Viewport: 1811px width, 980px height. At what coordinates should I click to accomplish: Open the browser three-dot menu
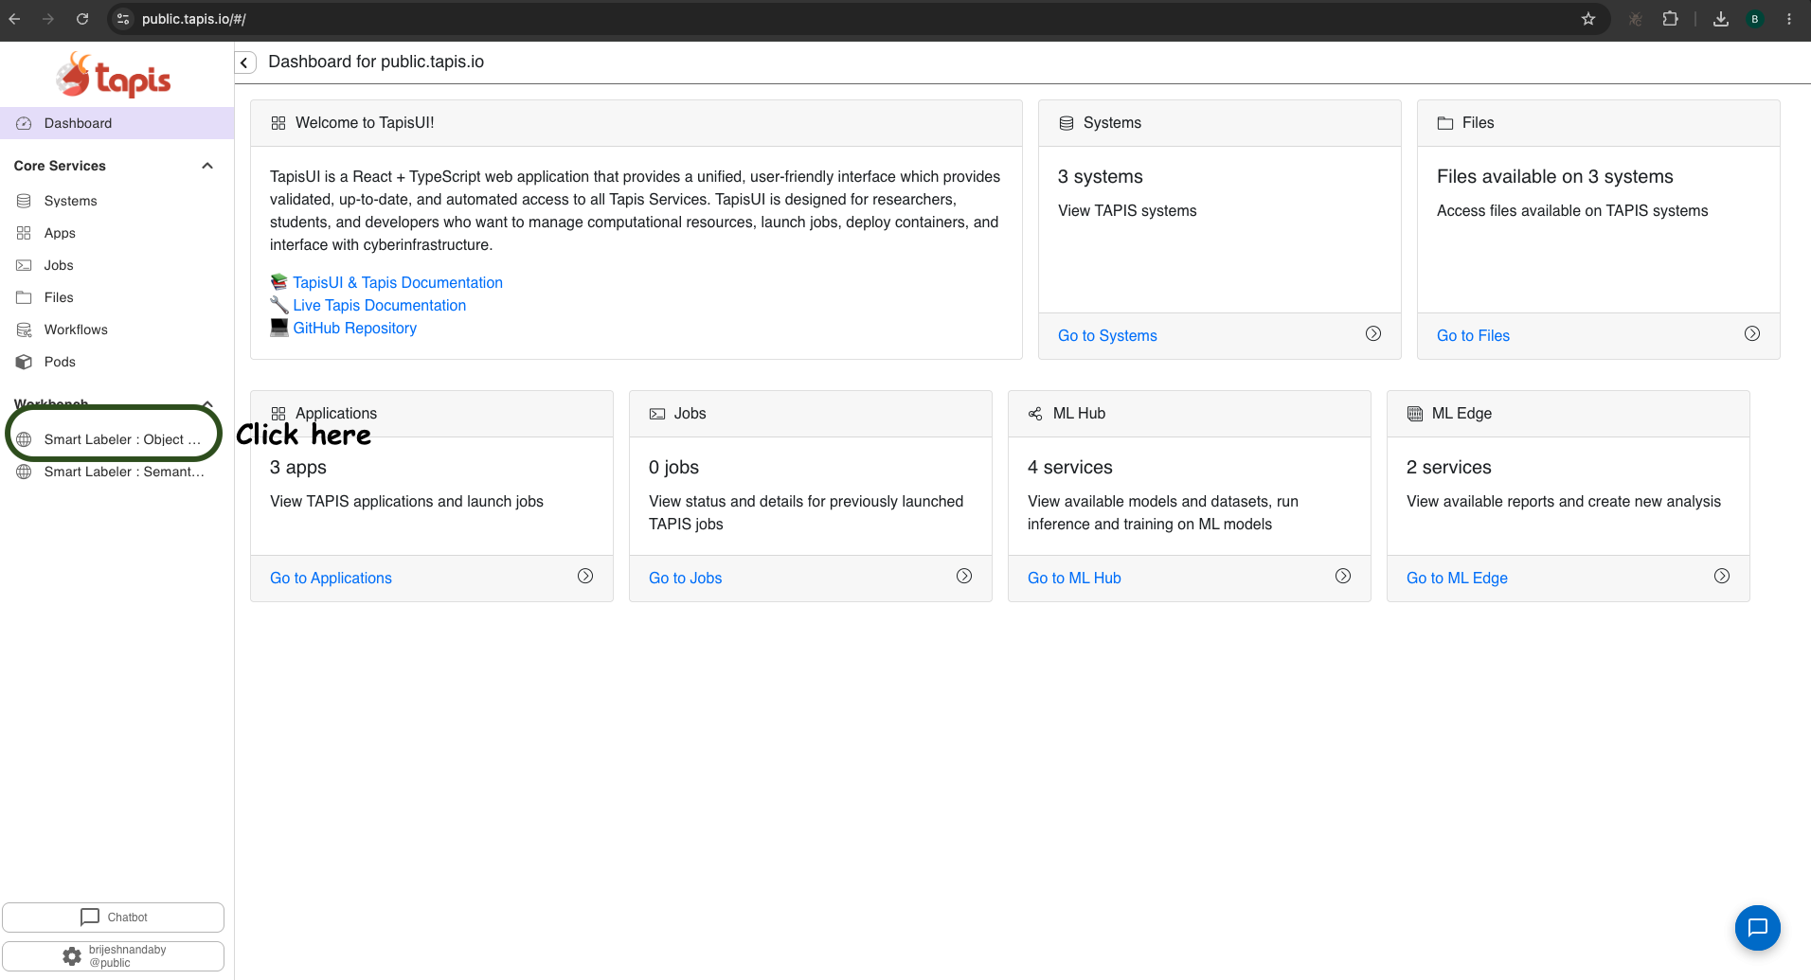pos(1789,19)
